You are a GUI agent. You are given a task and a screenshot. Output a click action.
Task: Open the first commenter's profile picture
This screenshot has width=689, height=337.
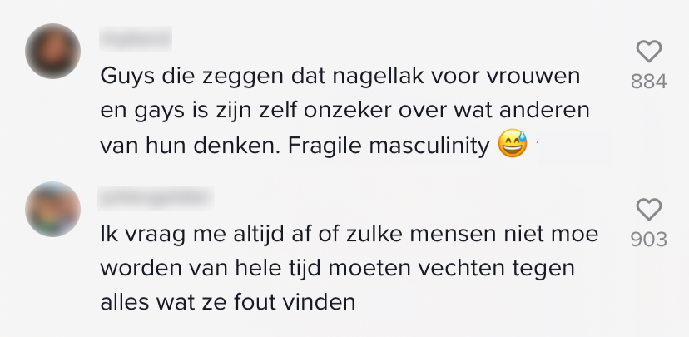[53, 52]
